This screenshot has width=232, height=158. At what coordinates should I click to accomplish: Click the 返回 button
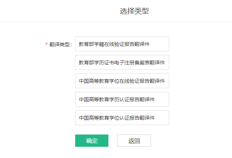pyautogui.click(x=134, y=141)
